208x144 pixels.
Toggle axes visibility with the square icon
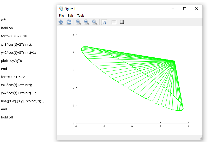click(114, 22)
